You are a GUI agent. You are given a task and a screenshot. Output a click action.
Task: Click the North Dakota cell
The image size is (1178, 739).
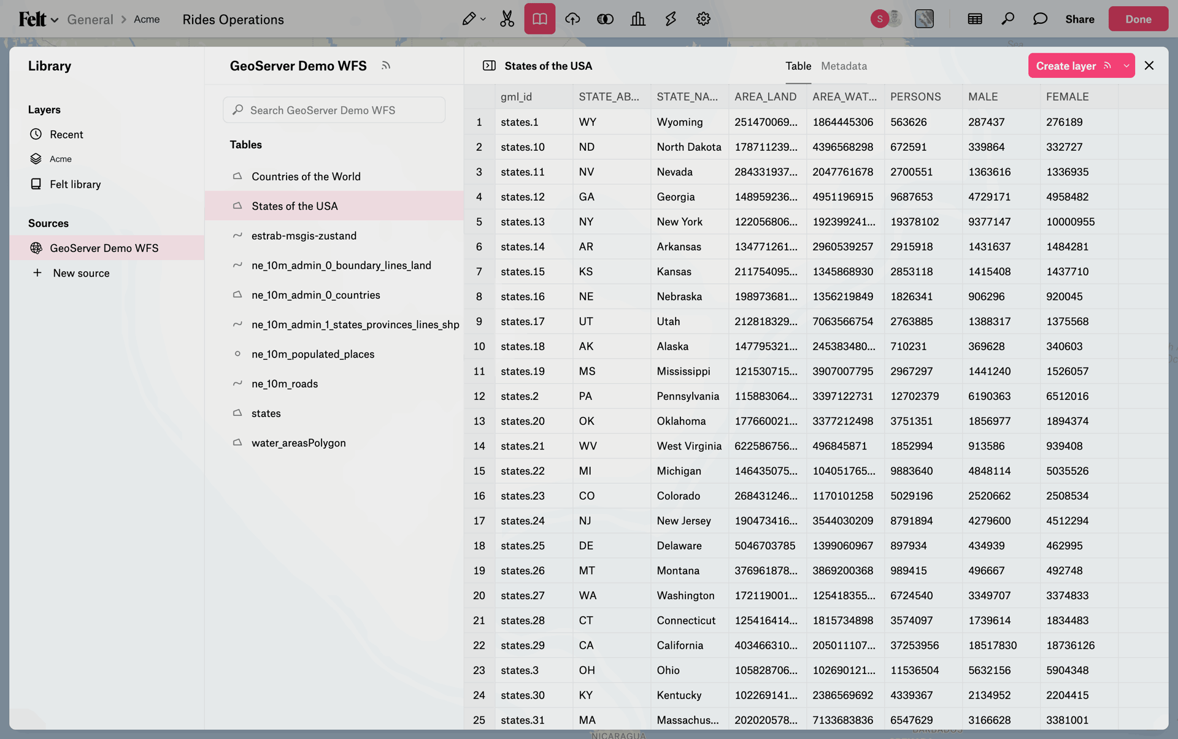point(690,147)
